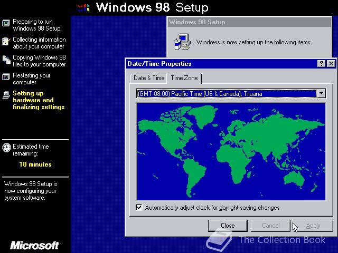Click the Estimated time remaining clock icon
The image size is (338, 253).
tap(6, 148)
